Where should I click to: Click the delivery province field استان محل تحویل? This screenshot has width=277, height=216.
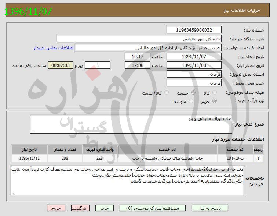(194, 74)
